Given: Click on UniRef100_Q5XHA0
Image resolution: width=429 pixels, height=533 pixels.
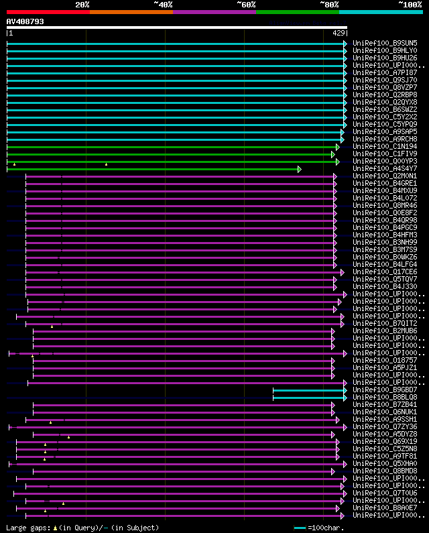Looking at the screenshot, I should pos(385,464).
